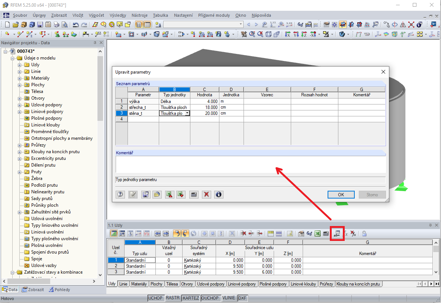Toggle VLINIE guidelines in status bar
The height and width of the screenshot is (303, 441).
point(229,298)
